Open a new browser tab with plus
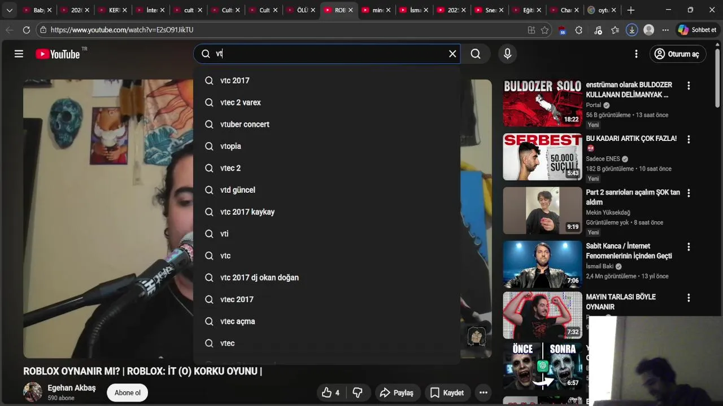723x406 pixels. coord(631,10)
